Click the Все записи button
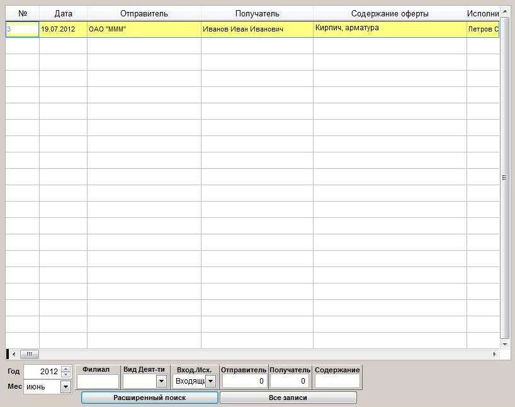Viewport: 515px width, 407px height. click(x=288, y=398)
